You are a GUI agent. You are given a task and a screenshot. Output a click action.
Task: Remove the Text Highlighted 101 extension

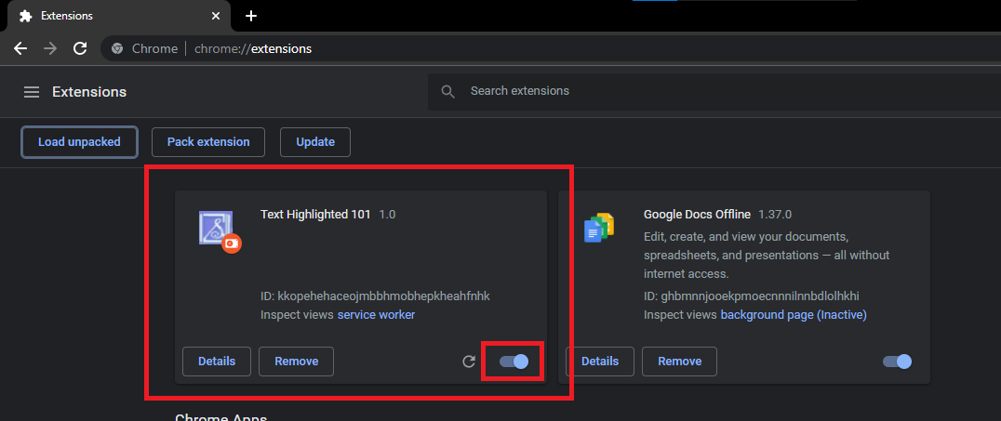click(x=296, y=362)
